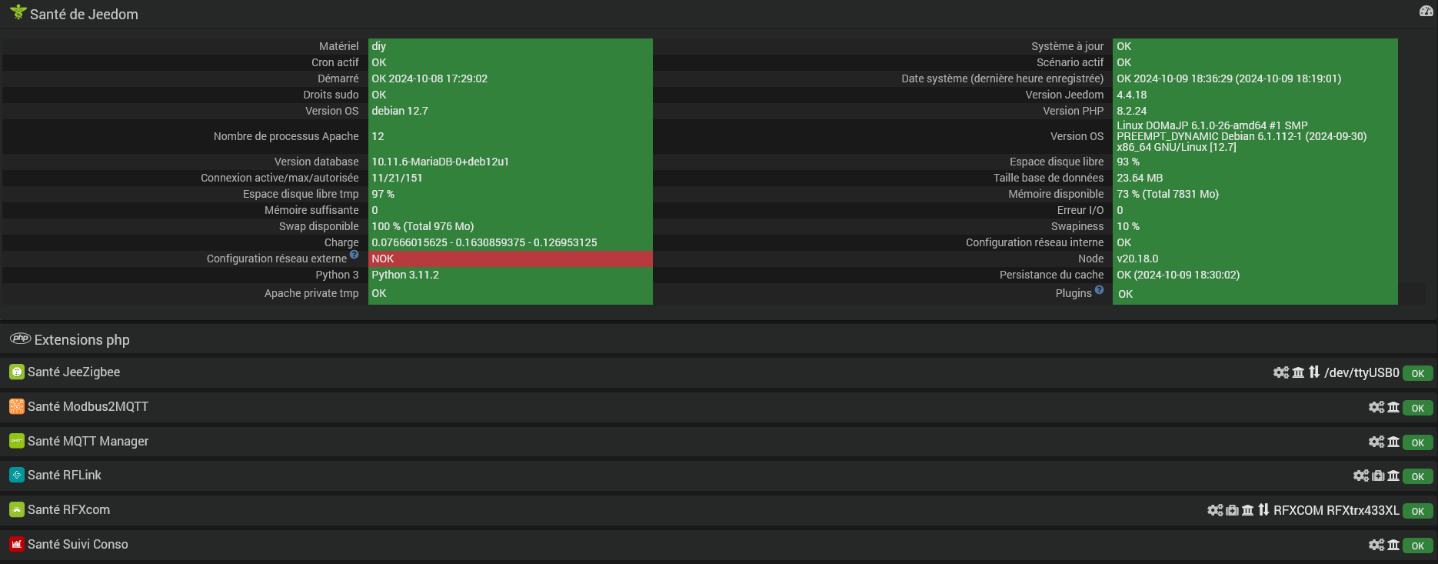
Task: Click JeeZigbee dependencies building icon
Action: 1298,372
